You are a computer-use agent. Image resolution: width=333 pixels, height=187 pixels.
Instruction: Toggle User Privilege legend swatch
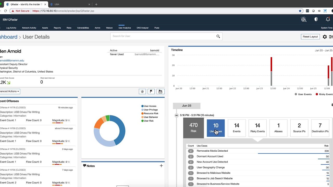(x=143, y=110)
